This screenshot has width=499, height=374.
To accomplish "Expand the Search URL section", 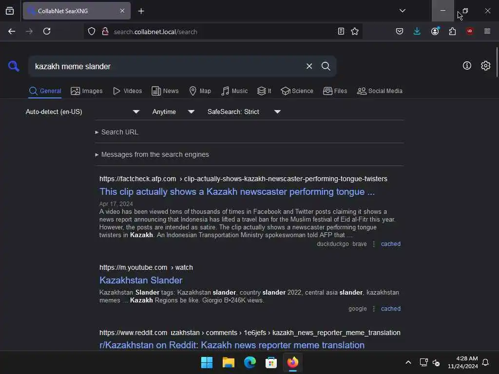I will 116,132.
